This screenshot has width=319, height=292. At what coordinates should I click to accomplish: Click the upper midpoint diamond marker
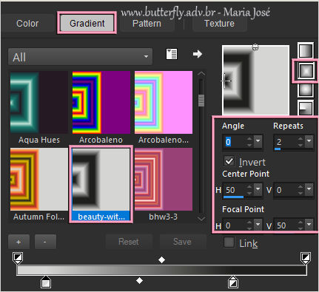pos(161,259)
